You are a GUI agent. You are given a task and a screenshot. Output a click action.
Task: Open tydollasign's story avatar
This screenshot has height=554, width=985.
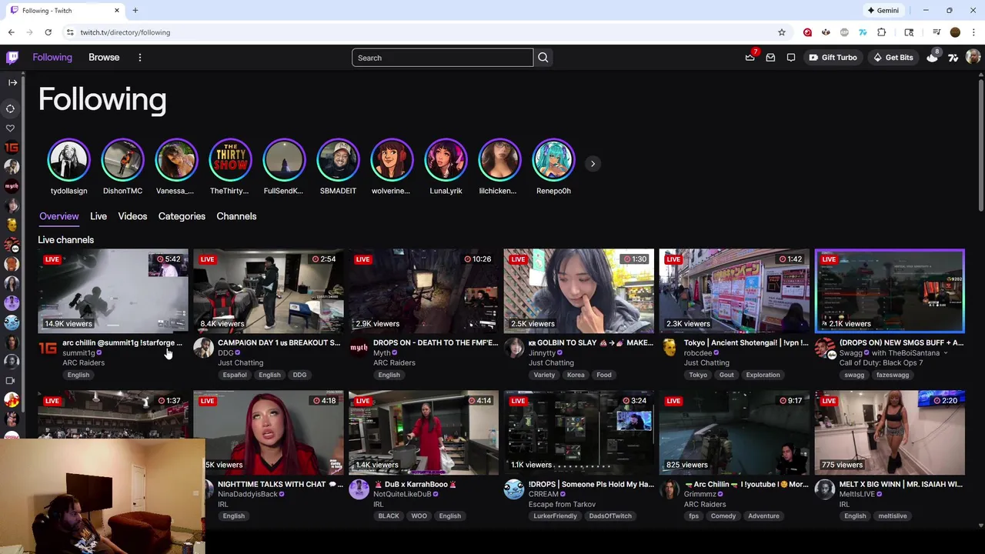[x=68, y=160]
